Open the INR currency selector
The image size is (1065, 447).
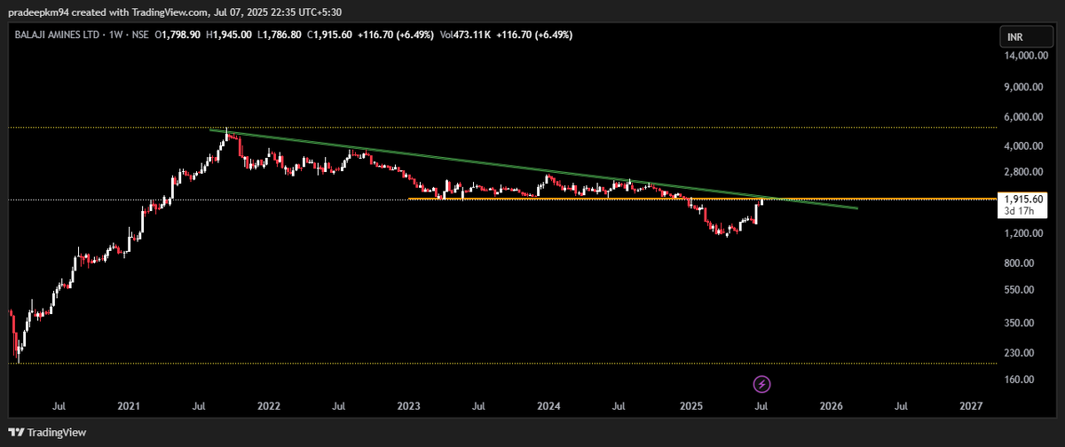(1028, 36)
